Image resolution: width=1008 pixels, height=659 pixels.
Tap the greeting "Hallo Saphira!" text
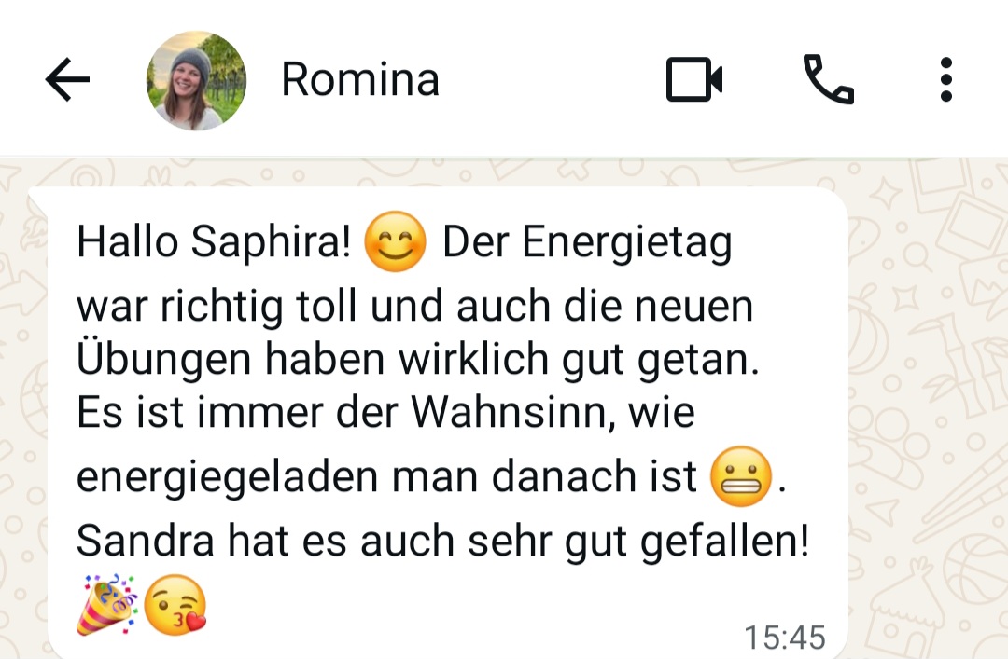[214, 241]
